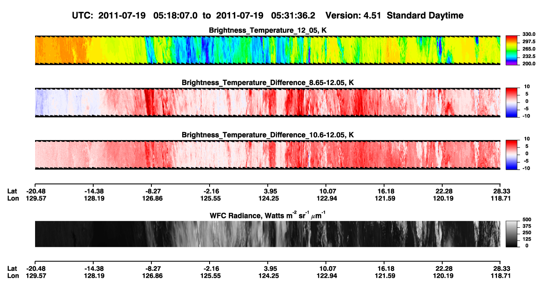Image resolution: width=556 pixels, height=285 pixels.
Task: Click latitude 10.07 on the upper axis
Action: click(x=326, y=191)
